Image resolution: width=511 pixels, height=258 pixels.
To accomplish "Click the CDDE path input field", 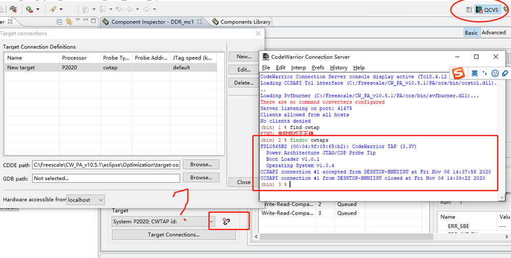I will (x=106, y=165).
